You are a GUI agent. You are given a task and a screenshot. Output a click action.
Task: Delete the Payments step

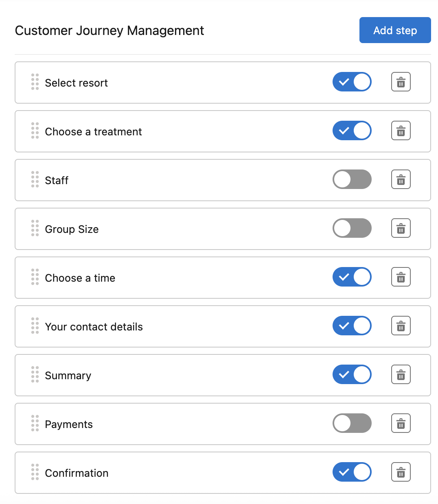pyautogui.click(x=401, y=424)
